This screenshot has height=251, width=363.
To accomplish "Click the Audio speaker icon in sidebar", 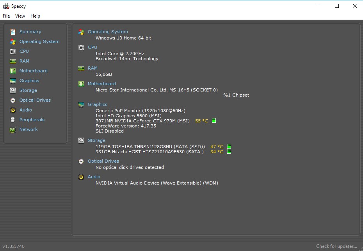I will pos(13,110).
